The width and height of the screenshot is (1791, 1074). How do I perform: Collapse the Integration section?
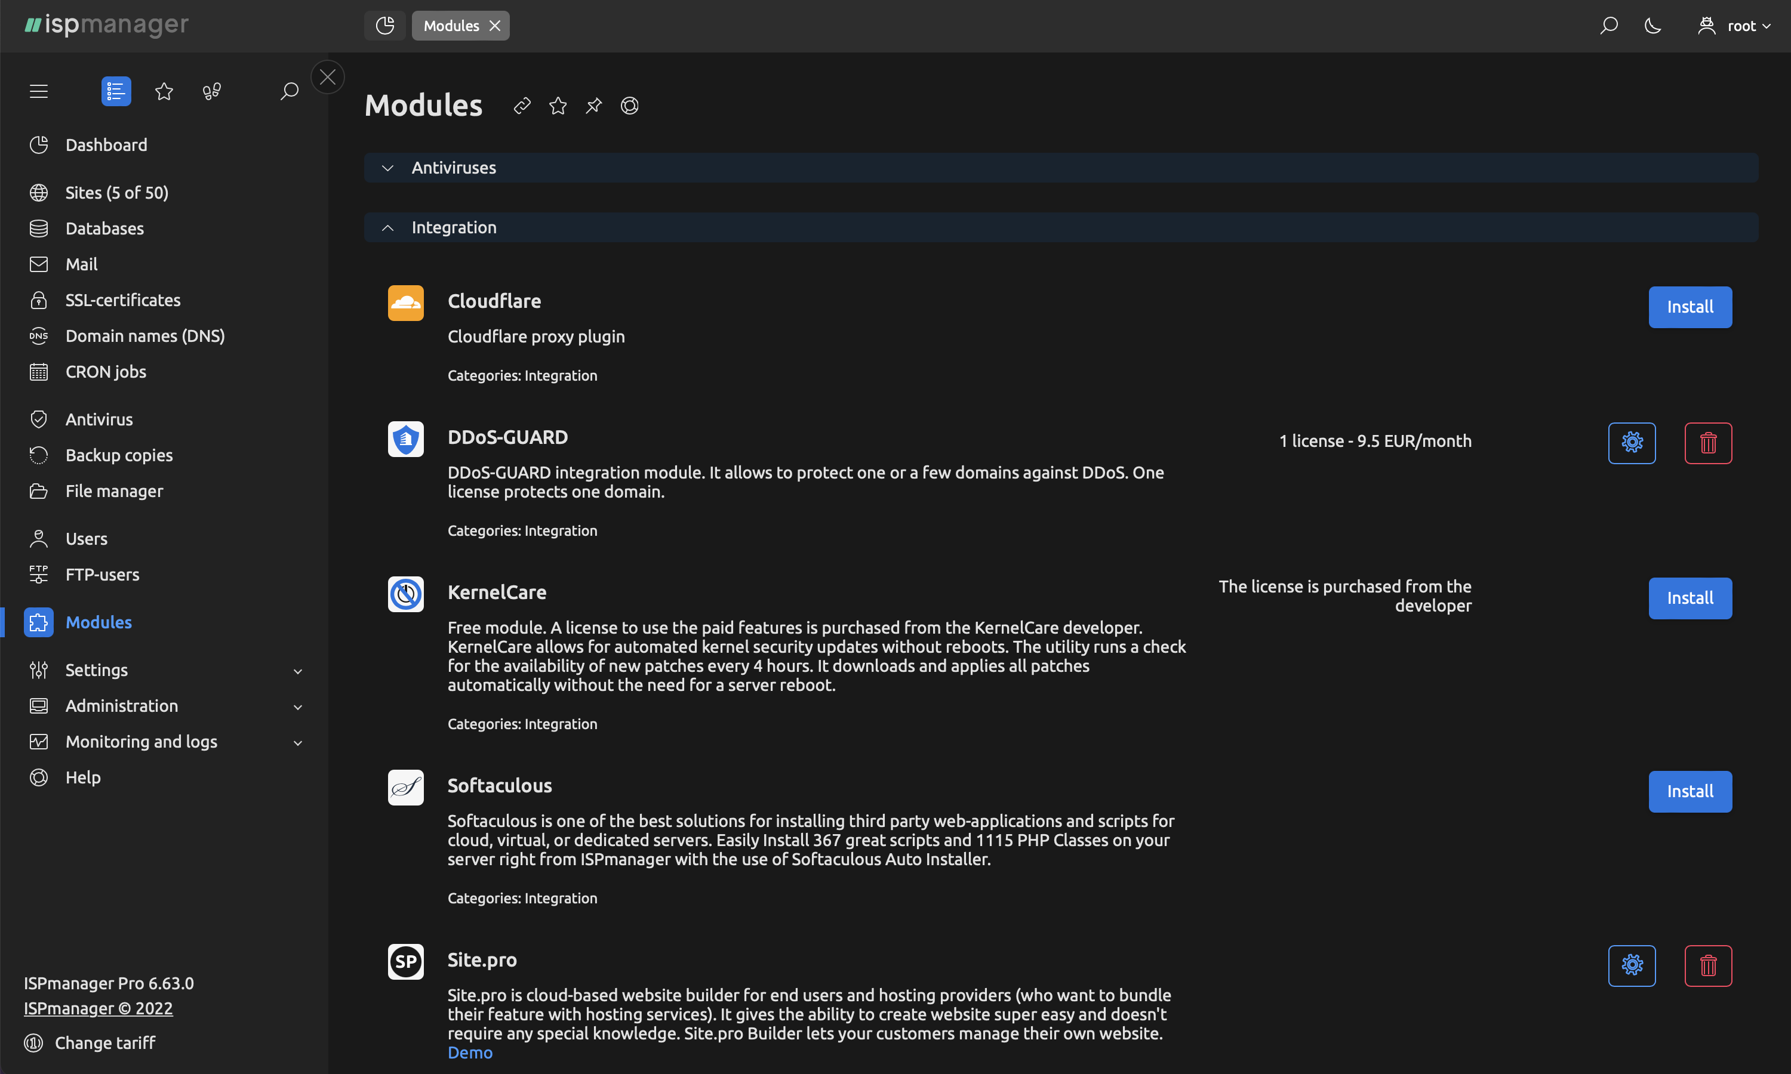pyautogui.click(x=388, y=227)
